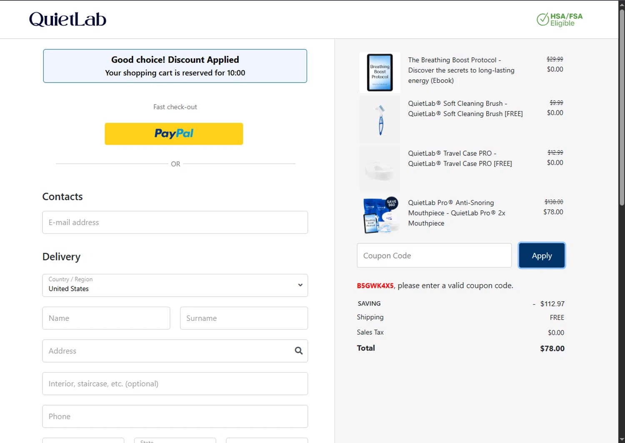Click the Name input field
Viewport: 625px width, 443px height.
point(106,318)
